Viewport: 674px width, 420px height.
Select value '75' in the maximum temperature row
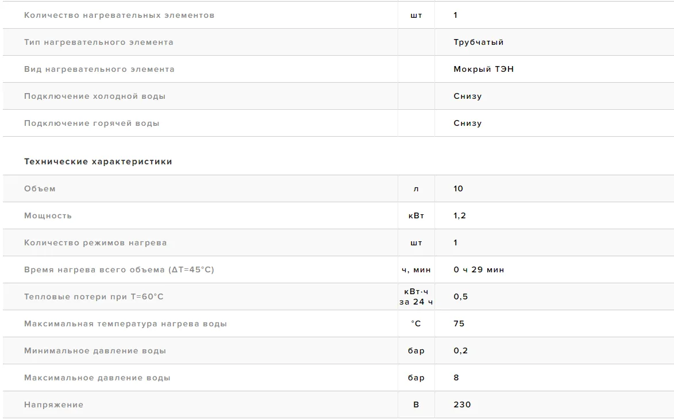pyautogui.click(x=459, y=323)
